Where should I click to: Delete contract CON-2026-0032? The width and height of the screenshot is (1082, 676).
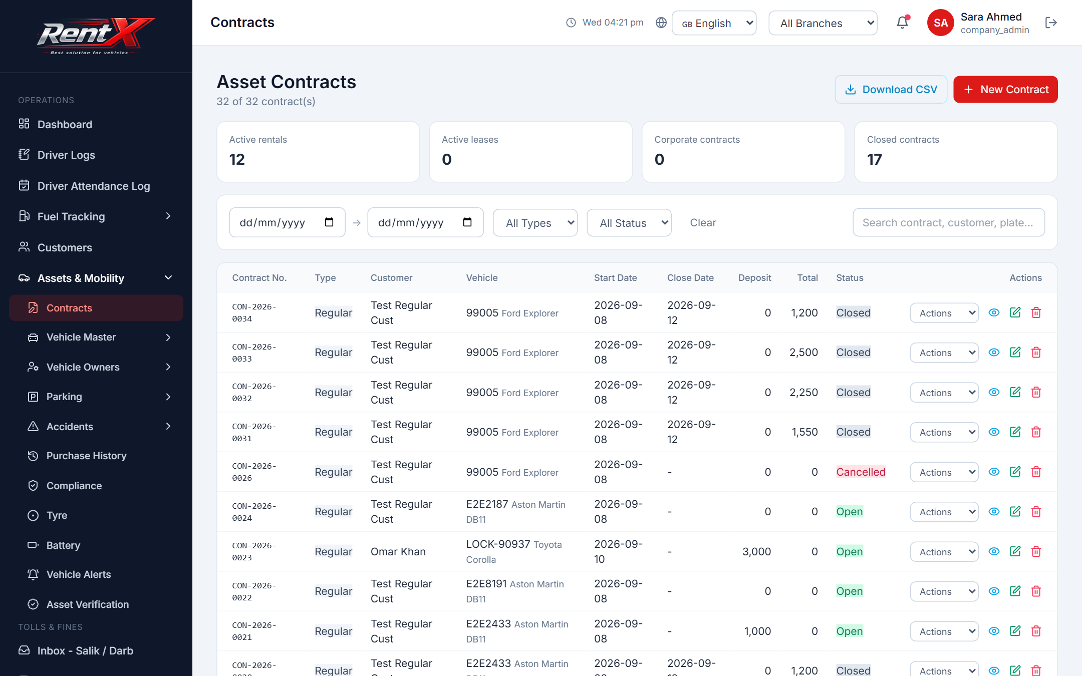click(x=1036, y=392)
